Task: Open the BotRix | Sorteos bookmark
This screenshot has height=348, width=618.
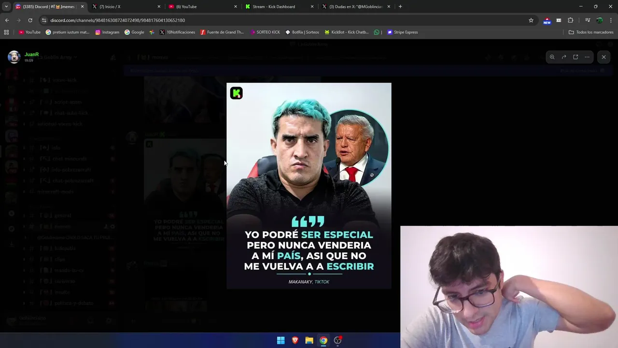Action: (302, 32)
